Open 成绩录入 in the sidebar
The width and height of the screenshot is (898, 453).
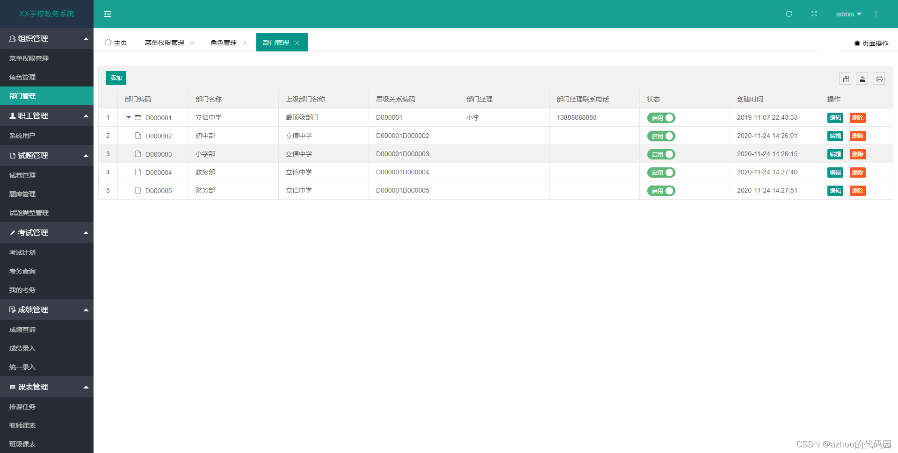pos(47,348)
